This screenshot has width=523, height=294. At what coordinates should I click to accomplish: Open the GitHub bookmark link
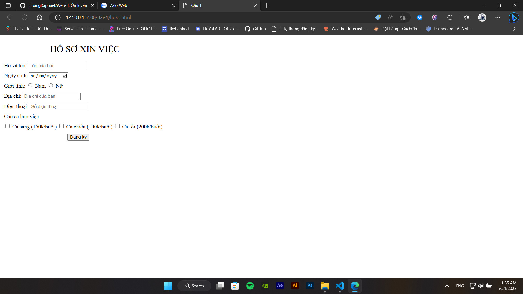tap(255, 29)
